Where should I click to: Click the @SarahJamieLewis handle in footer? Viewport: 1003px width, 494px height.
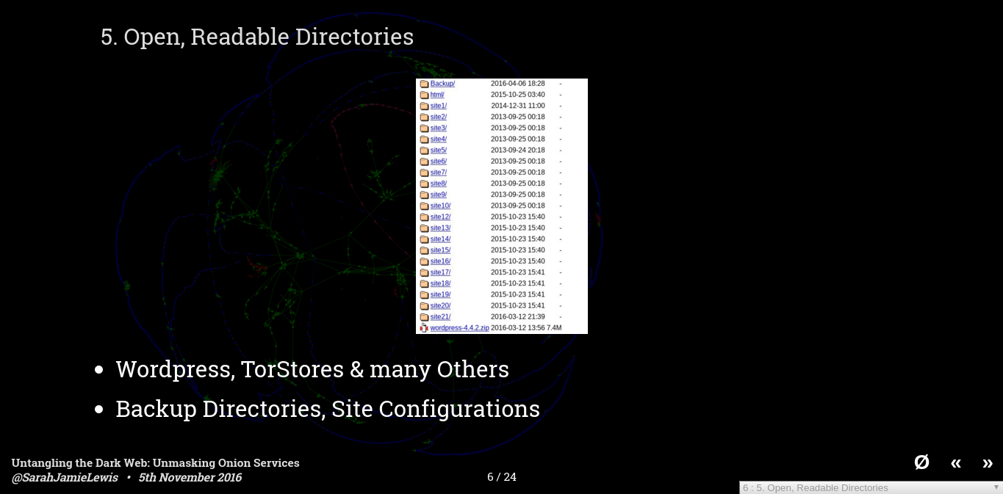65,478
